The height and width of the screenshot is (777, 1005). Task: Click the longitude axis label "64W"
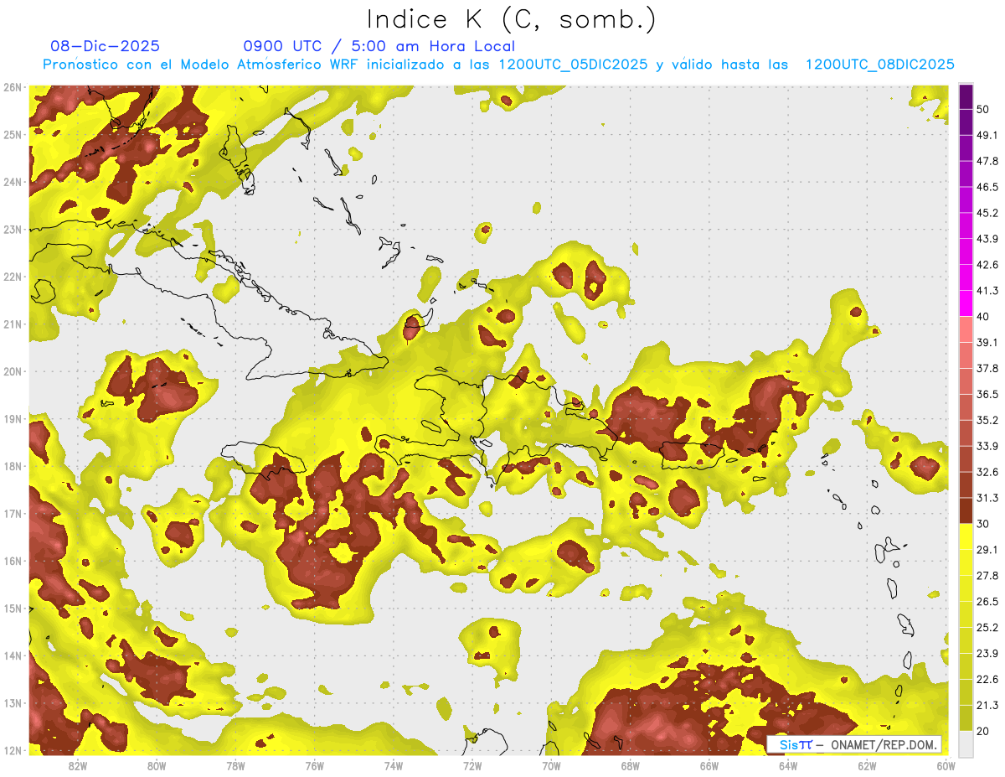(x=788, y=765)
